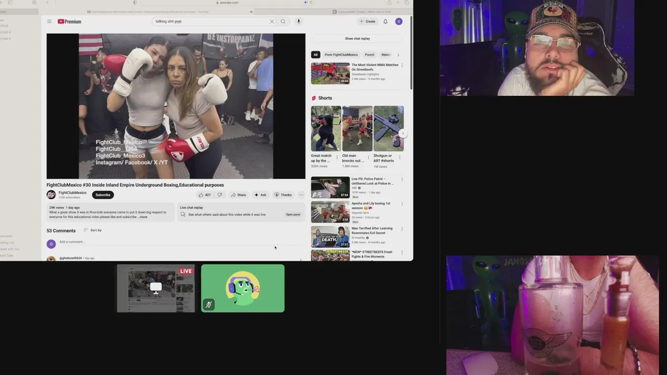Open the NEW STREETBEEFS Fresh Fights video title
The width and height of the screenshot is (667, 375).
(372, 254)
